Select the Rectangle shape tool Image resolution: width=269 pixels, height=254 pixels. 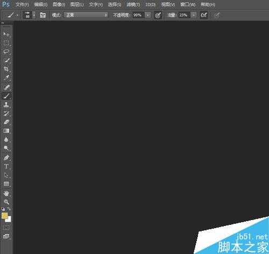click(x=6, y=184)
